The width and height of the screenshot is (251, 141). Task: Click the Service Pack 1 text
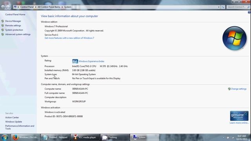pos(51,35)
